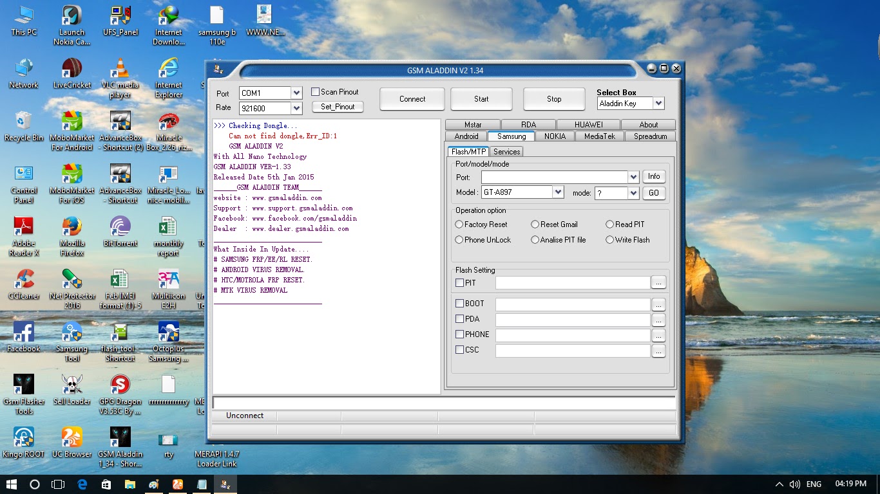The height and width of the screenshot is (494, 880).
Task: Open the mode dropdown
Action: (633, 193)
